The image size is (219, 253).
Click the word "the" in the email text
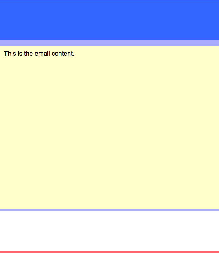pos(28,54)
